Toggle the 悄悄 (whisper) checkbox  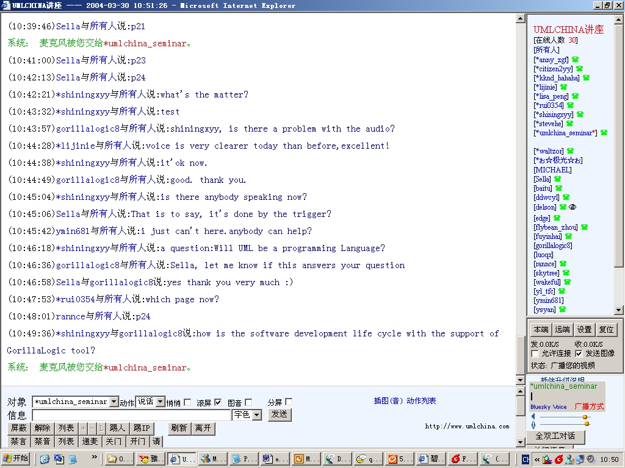(x=187, y=402)
